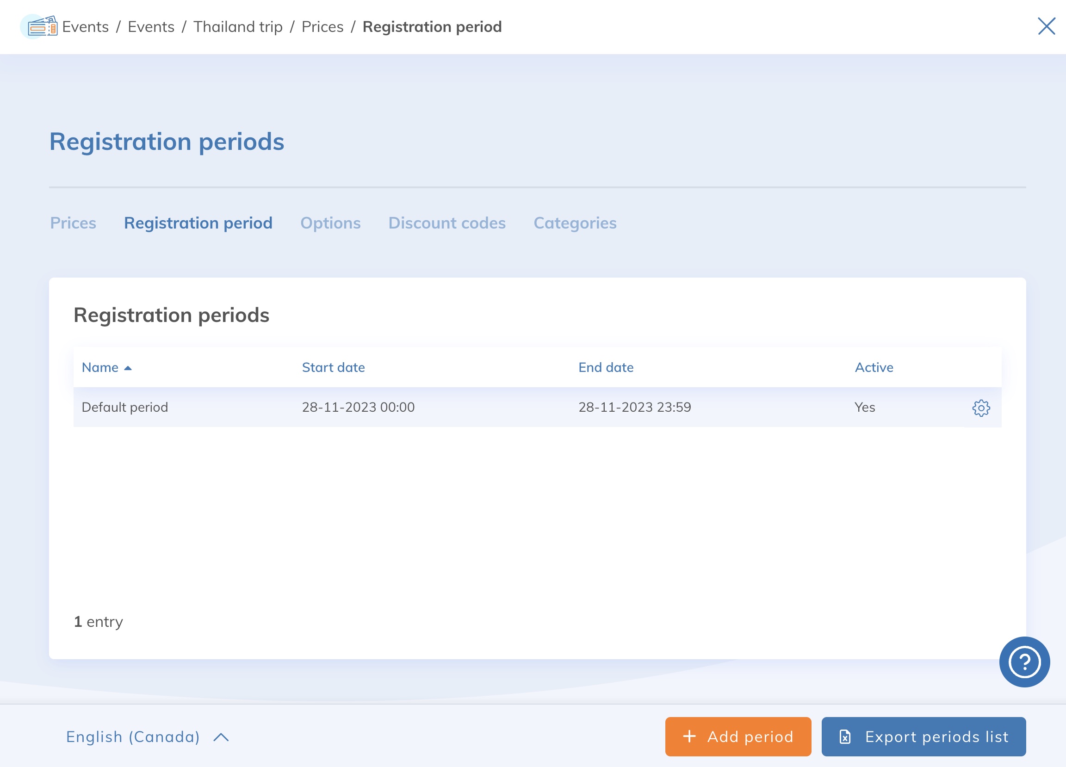The width and height of the screenshot is (1066, 767).
Task: Navigate to Thailand trip via breadcrumb
Action: tap(238, 26)
